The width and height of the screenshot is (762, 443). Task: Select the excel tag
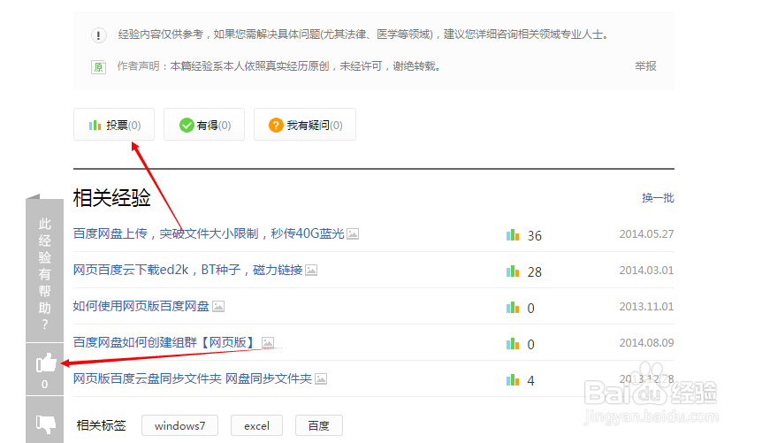click(256, 425)
